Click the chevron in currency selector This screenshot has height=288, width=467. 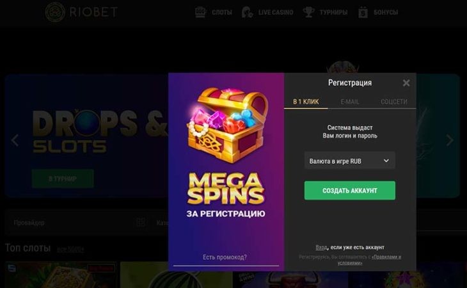[x=386, y=161]
